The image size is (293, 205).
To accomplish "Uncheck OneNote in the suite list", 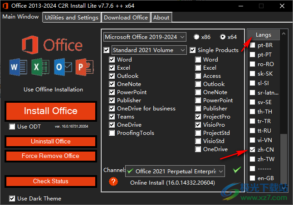I will (112, 84).
